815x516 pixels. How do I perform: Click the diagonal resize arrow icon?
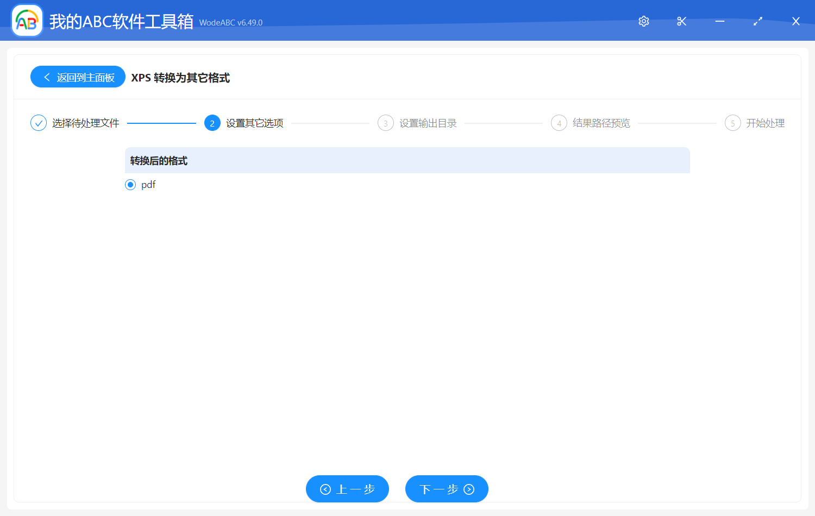coord(757,21)
